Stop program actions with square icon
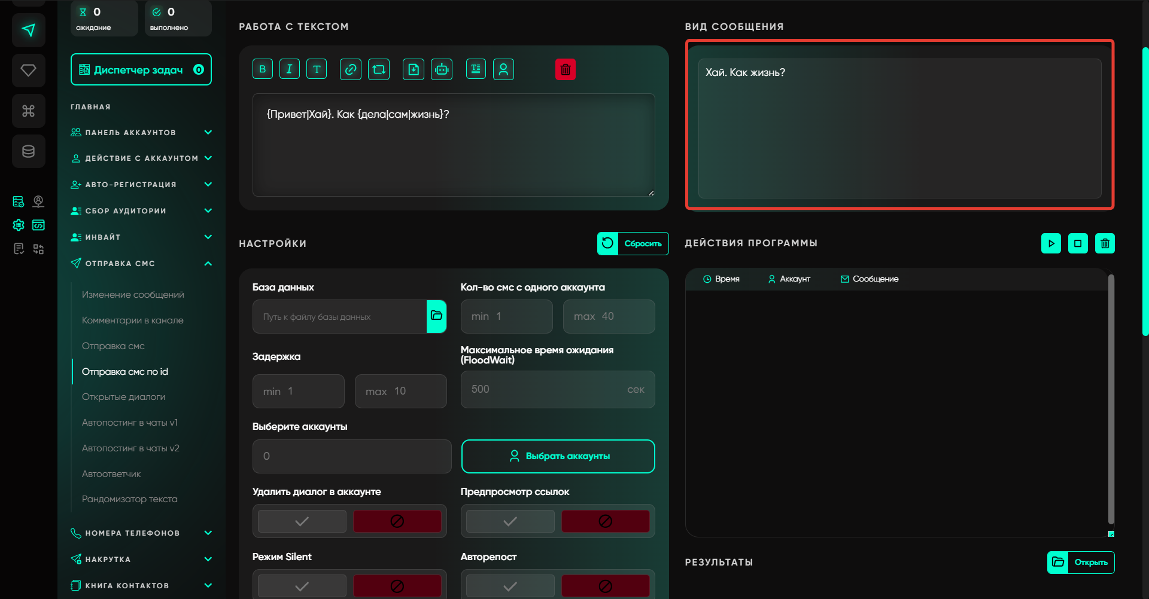Viewport: 1149px width, 599px height. click(x=1078, y=243)
